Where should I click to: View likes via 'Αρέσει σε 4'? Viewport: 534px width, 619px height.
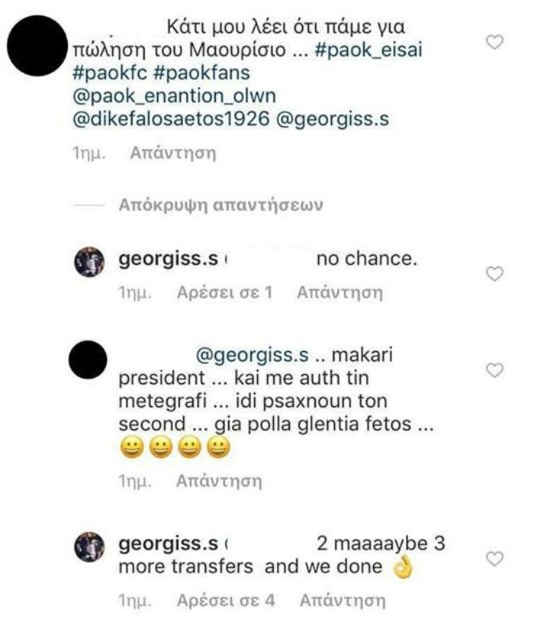click(x=224, y=597)
